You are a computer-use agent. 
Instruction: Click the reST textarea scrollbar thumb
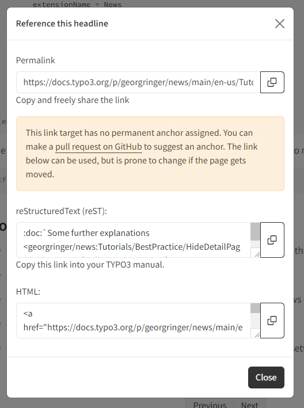coord(255,231)
